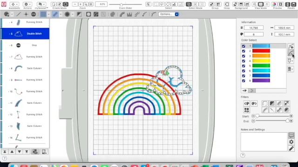The image size is (298, 167).
Task: Move object to bottom of list
Action: [x=27, y=152]
